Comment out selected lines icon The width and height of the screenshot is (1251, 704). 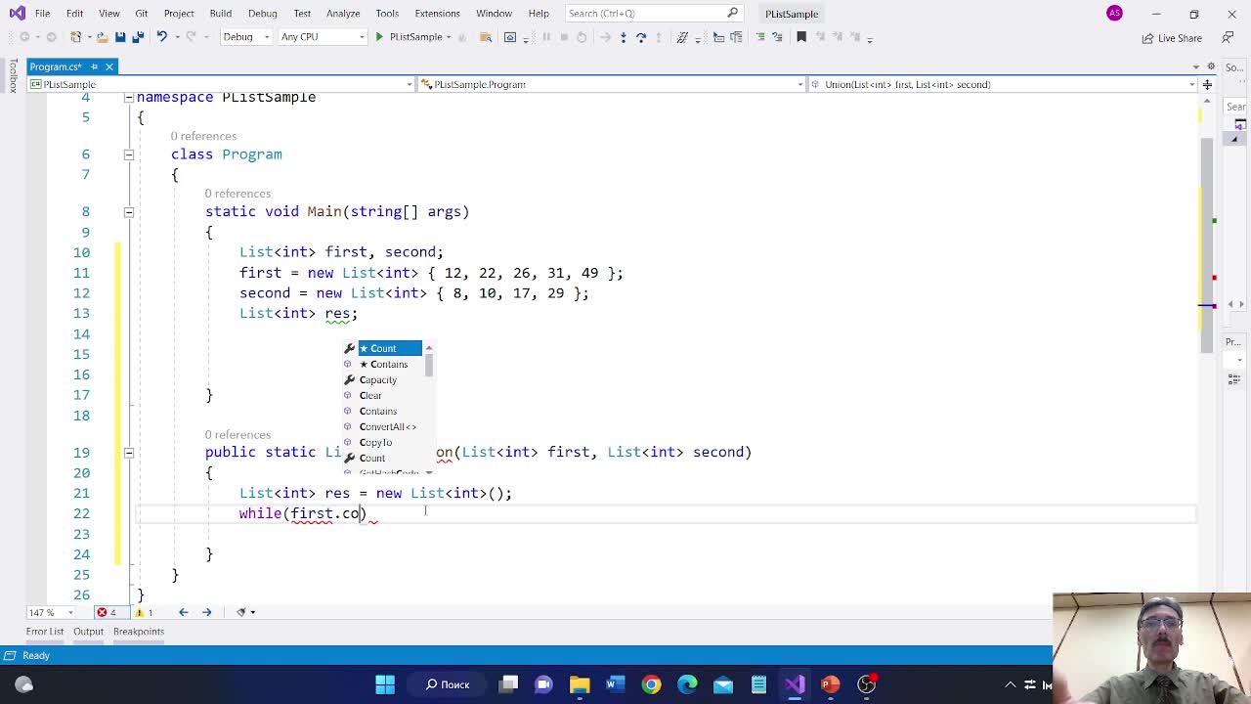pyautogui.click(x=760, y=37)
